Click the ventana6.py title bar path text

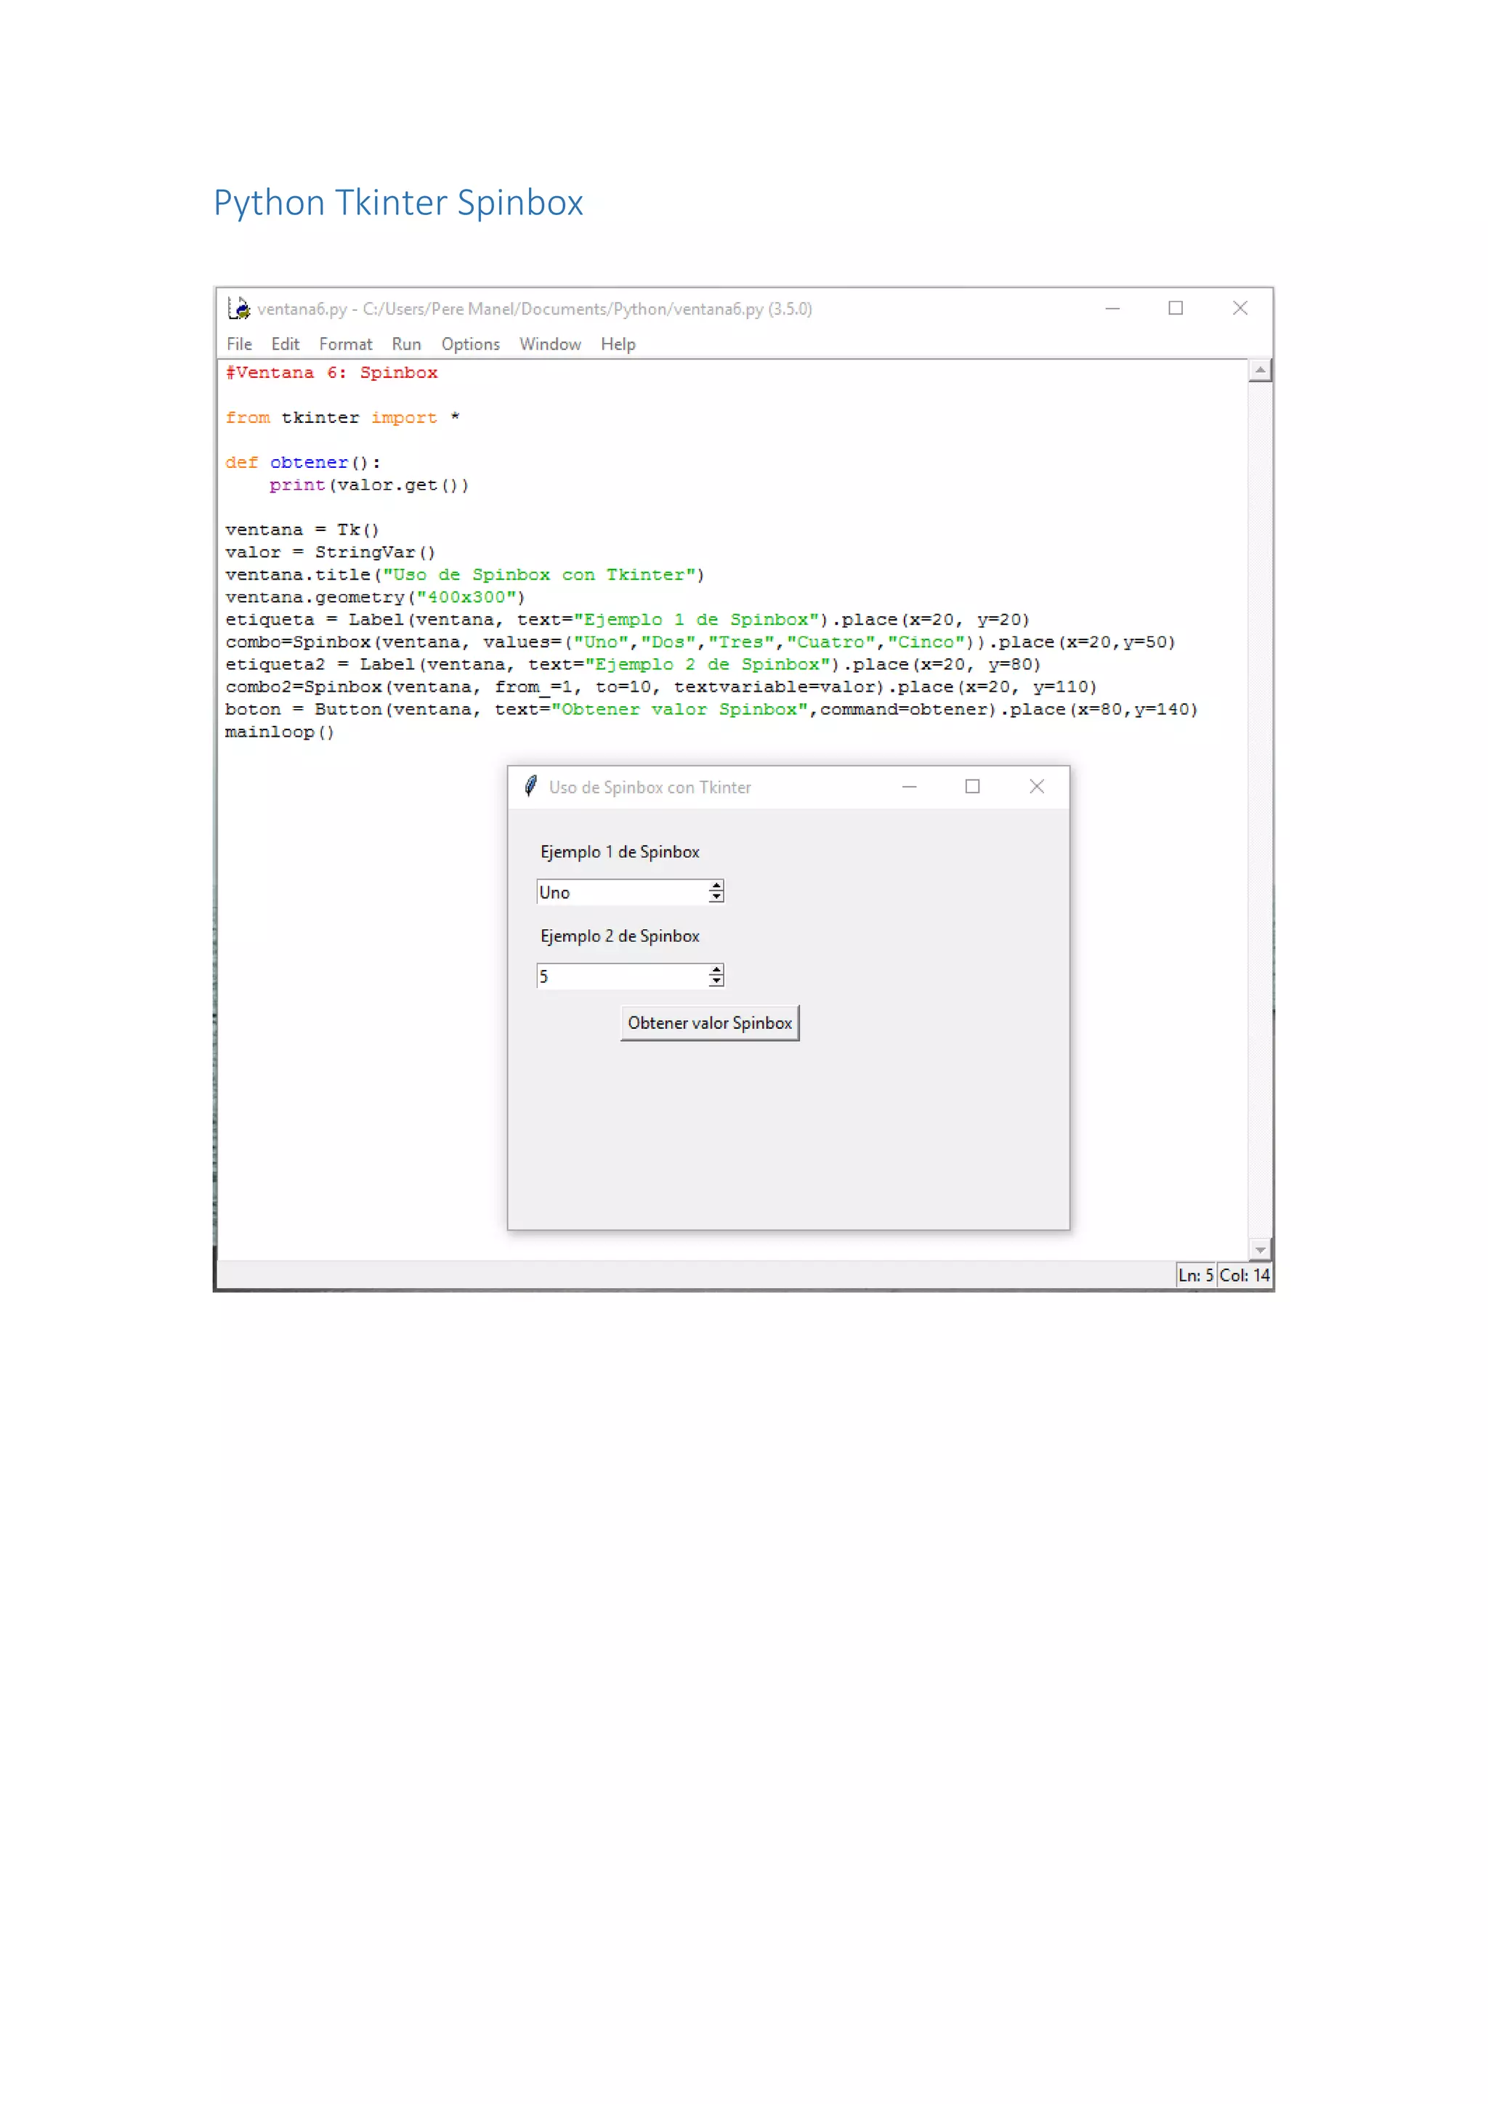(534, 309)
